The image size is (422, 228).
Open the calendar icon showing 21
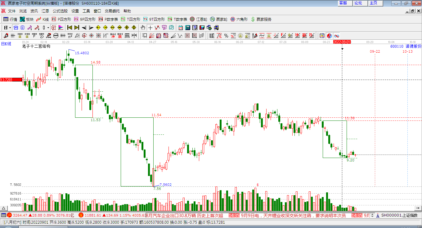(x=180, y=28)
